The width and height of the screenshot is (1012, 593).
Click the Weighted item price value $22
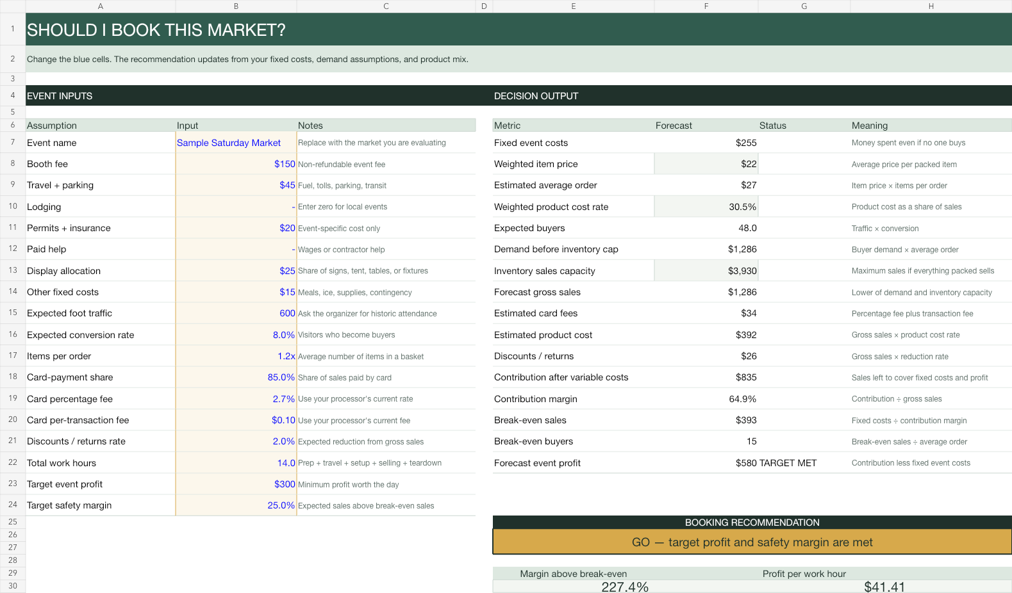[x=706, y=164]
